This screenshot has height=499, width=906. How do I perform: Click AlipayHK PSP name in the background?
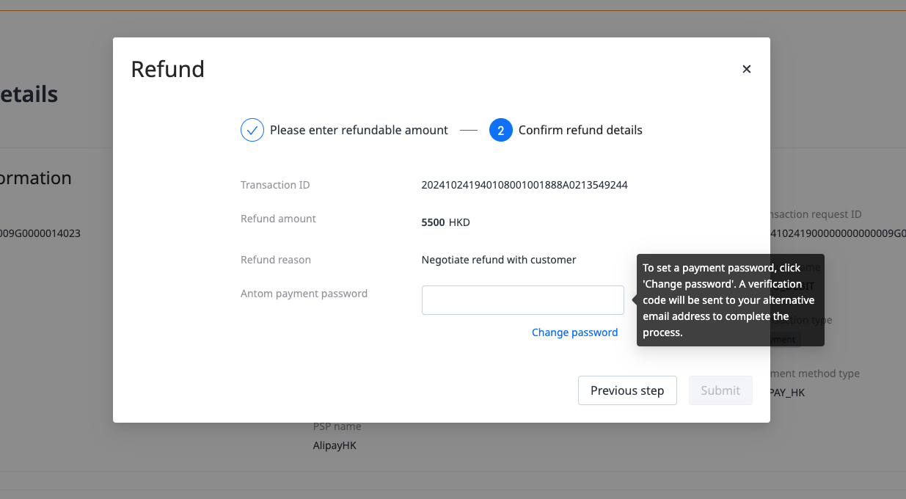coord(335,445)
